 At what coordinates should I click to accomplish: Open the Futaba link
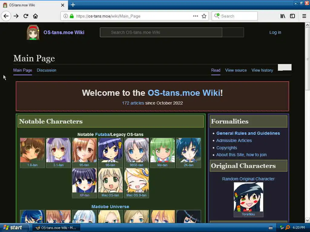coord(102,134)
